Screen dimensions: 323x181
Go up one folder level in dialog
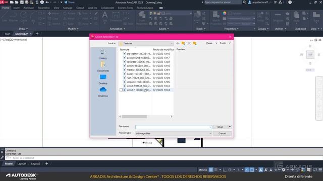click(x=183, y=43)
